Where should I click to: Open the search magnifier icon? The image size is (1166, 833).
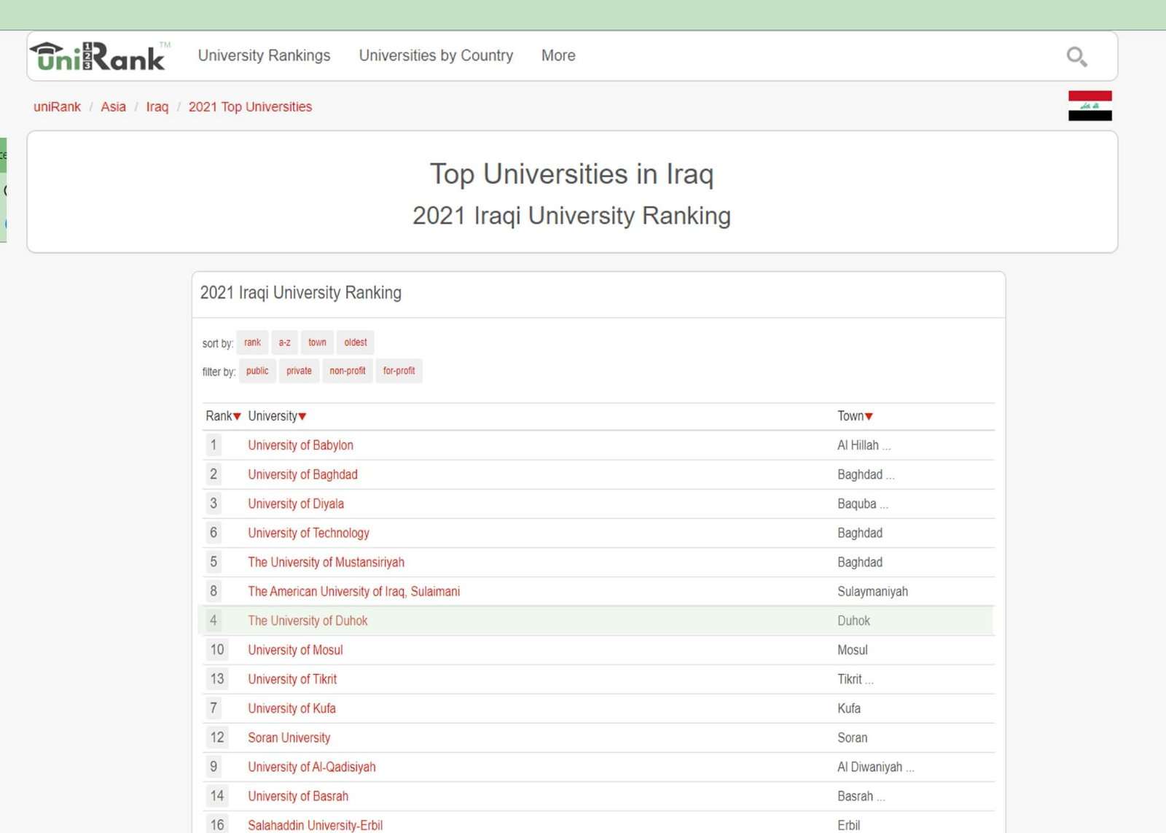point(1076,56)
